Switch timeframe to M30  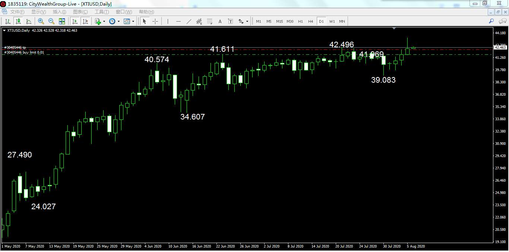point(290,21)
